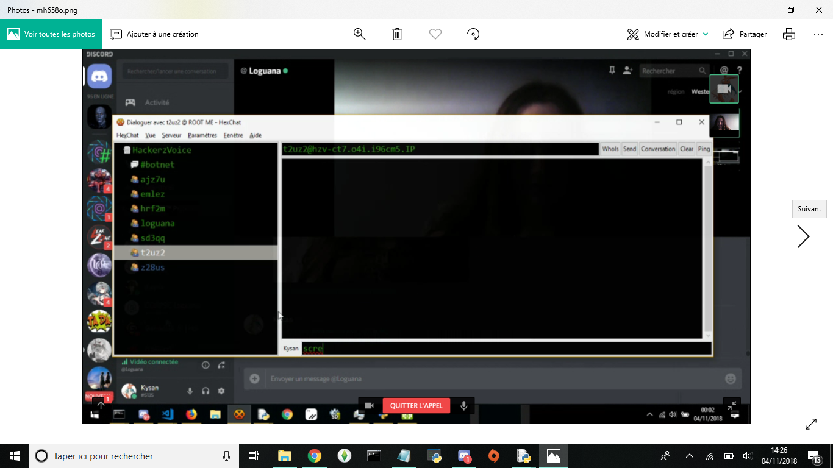Click the Discord message field for @Loguana
The image size is (833, 468).
coord(494,378)
